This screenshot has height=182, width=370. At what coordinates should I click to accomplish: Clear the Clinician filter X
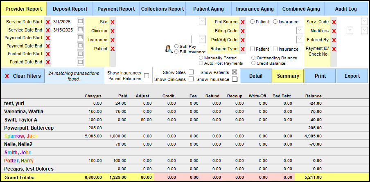(113, 31)
